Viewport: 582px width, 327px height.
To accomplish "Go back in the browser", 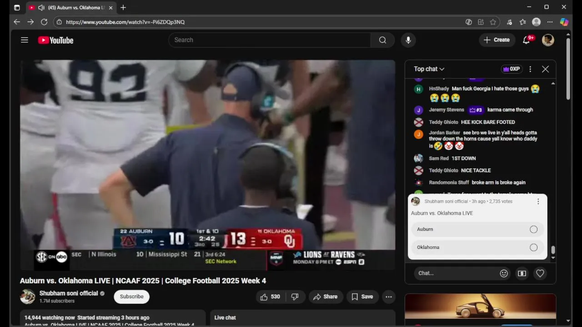I will tap(17, 22).
